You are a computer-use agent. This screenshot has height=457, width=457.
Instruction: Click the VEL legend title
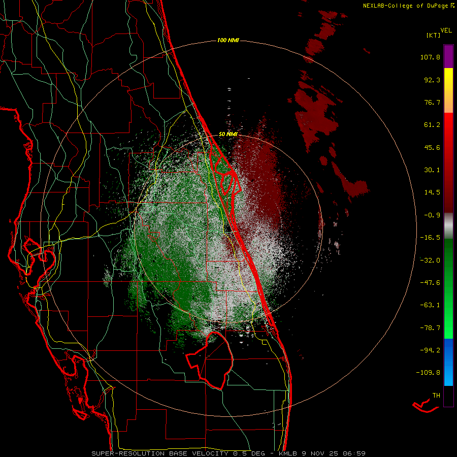point(446,30)
